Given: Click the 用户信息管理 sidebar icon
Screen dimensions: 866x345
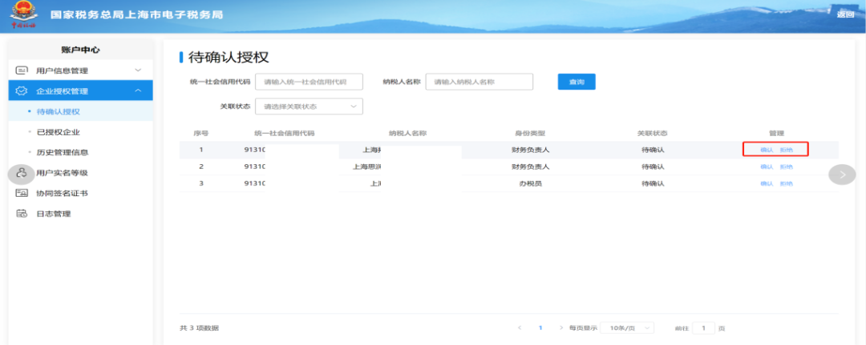Looking at the screenshot, I should [x=22, y=70].
